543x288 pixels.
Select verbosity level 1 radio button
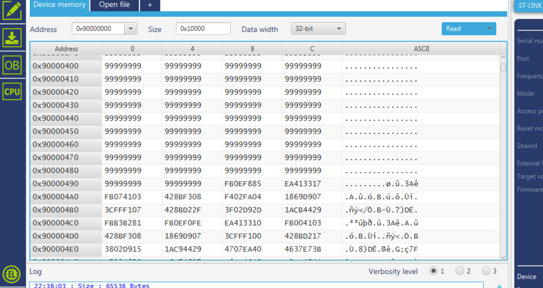click(x=433, y=271)
